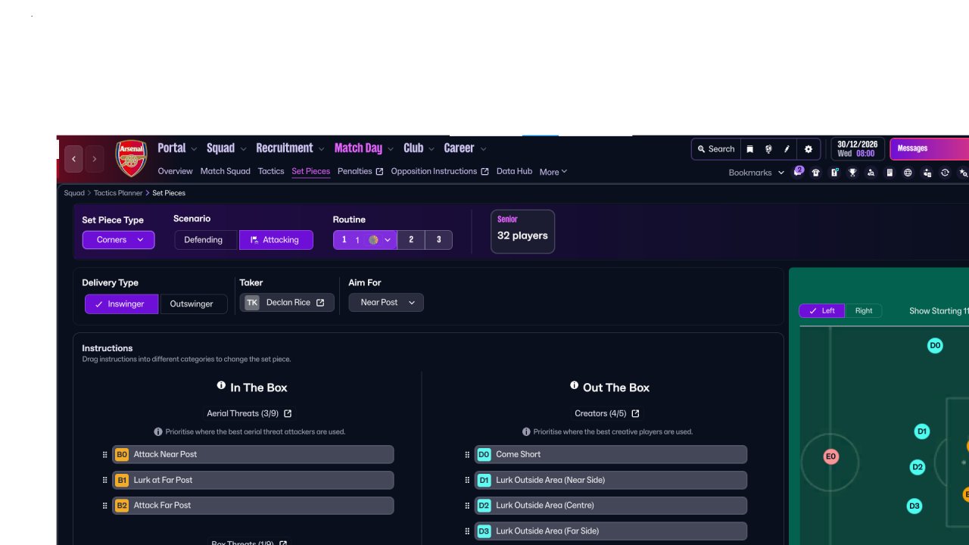Click the pencil edit icon
Image resolution: width=969 pixels, height=545 pixels.
click(x=787, y=149)
